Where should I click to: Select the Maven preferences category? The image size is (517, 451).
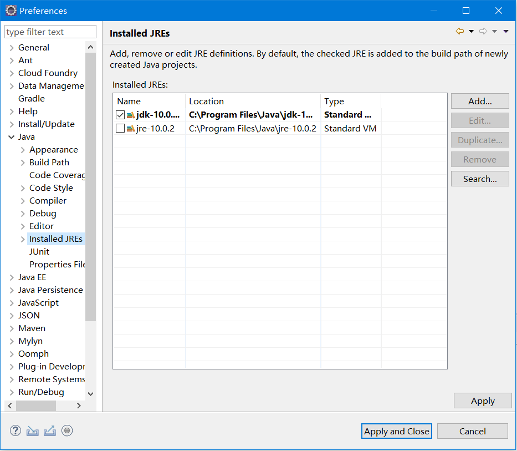pyautogui.click(x=32, y=328)
